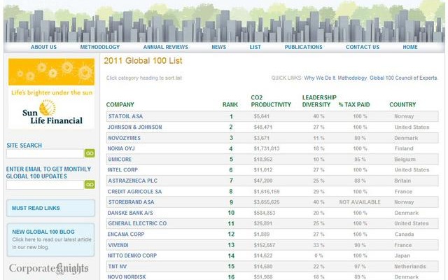The image size is (448, 280).
Task: Open the Umicore company entry
Action: coord(120,160)
